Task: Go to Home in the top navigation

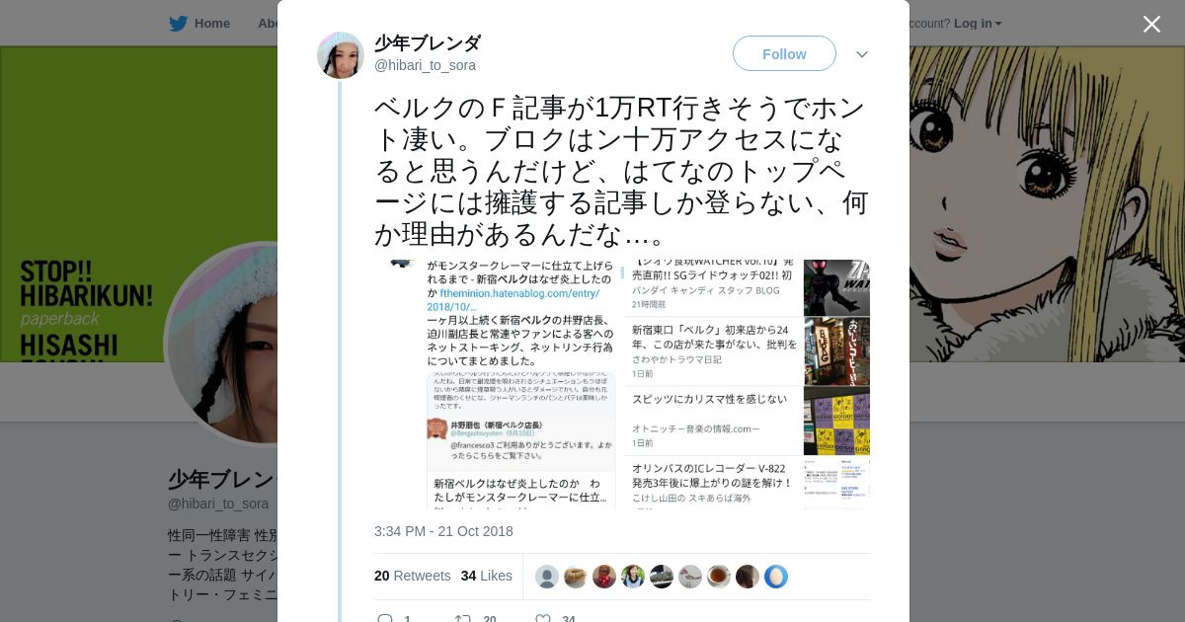Action: pos(211,24)
